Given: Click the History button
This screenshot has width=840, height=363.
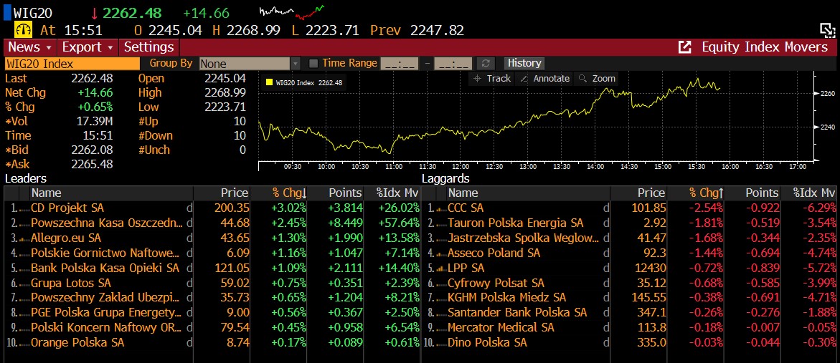Looking at the screenshot, I should click(524, 63).
